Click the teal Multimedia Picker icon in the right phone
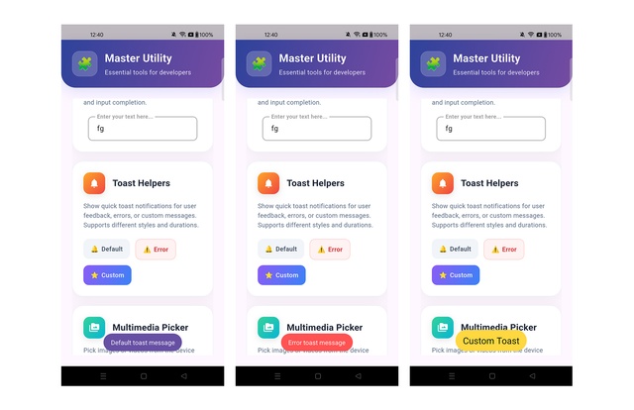The image size is (634, 410). pos(443,327)
